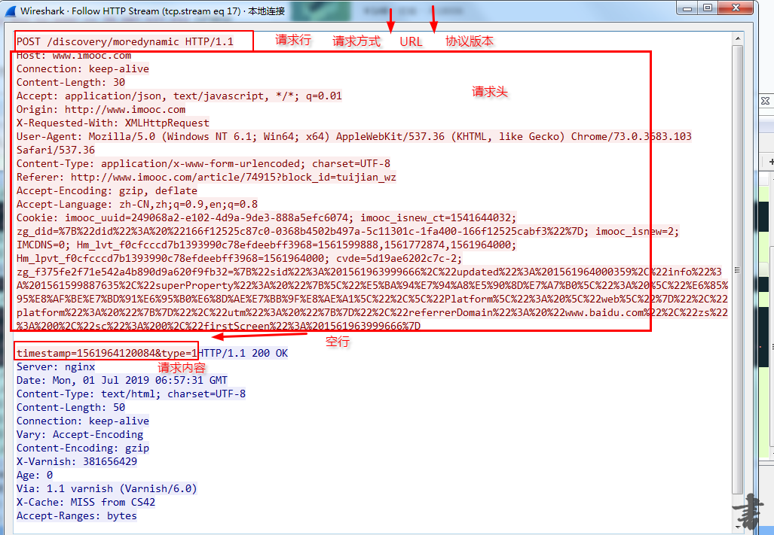Click the Date: Mon, 01 Jul 2019 line
Viewport: 774px width, 535px height.
[x=122, y=380]
